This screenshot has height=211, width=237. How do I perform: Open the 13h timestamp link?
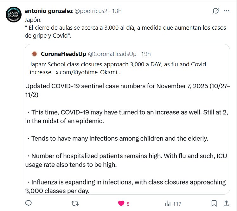(117, 11)
